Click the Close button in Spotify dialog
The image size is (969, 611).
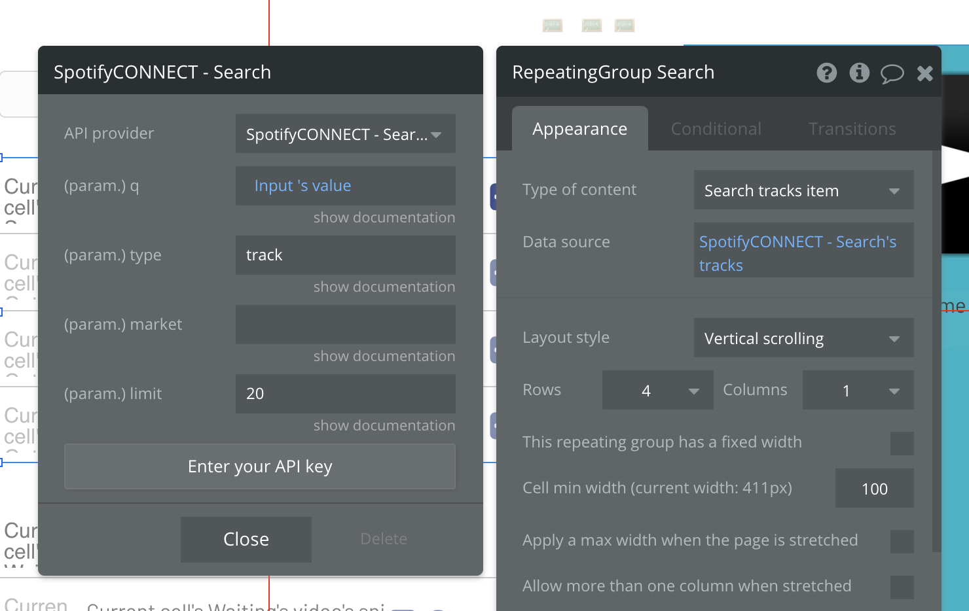click(246, 539)
